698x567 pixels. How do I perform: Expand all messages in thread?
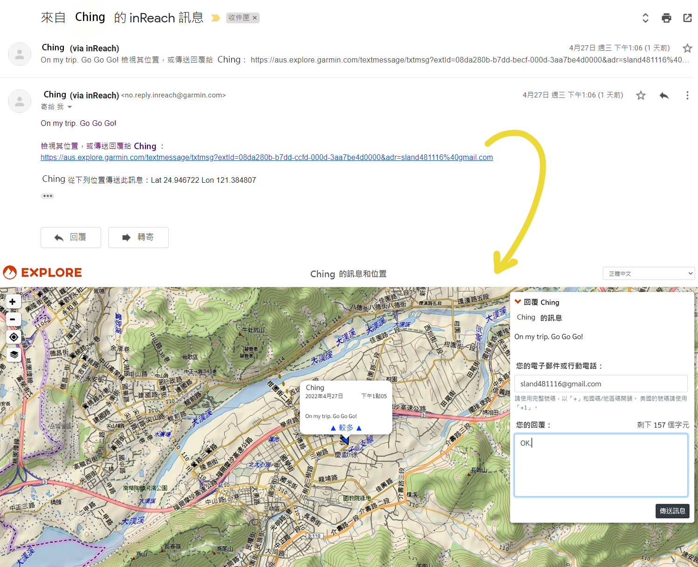pos(645,18)
